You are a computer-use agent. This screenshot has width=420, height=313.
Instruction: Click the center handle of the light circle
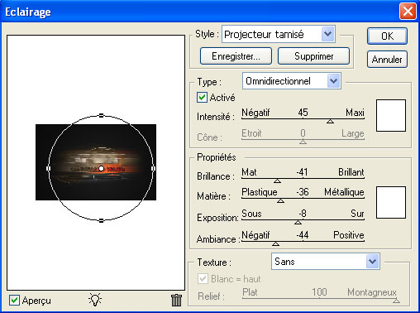pyautogui.click(x=101, y=168)
